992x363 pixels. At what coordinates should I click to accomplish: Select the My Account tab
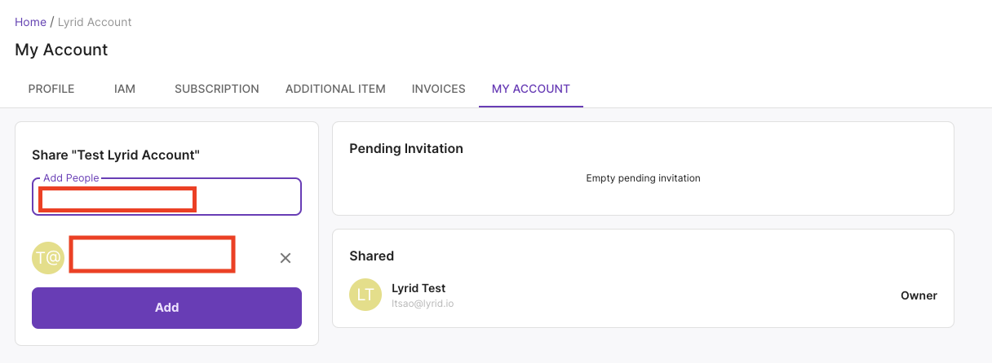[x=530, y=89]
